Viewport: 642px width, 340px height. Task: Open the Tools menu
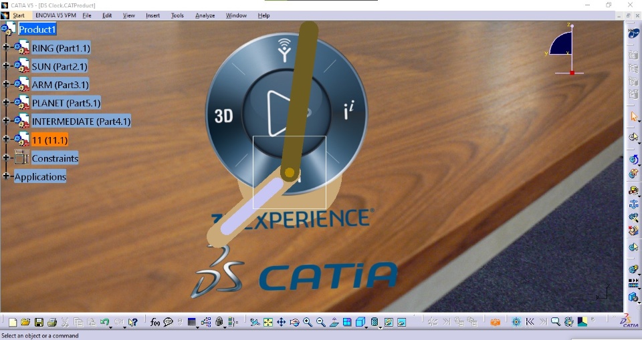(177, 15)
